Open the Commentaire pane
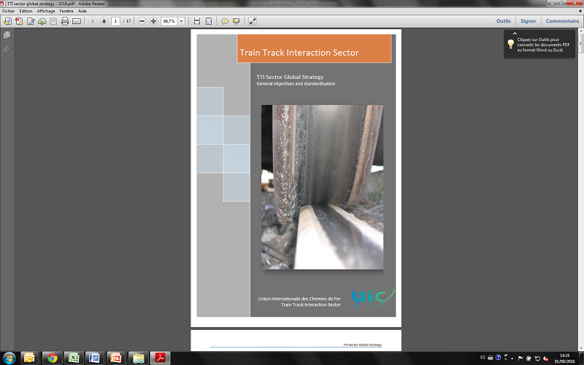Screen dimensions: 584x365 coord(562,21)
